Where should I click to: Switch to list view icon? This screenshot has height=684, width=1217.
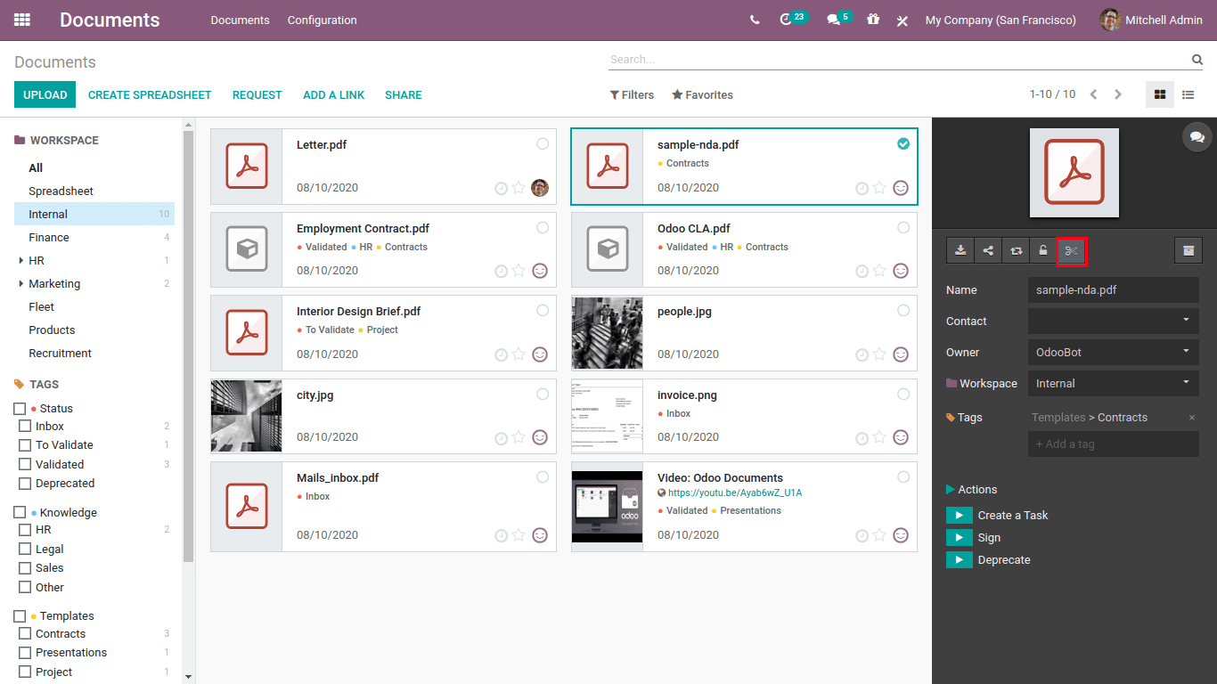tap(1188, 94)
